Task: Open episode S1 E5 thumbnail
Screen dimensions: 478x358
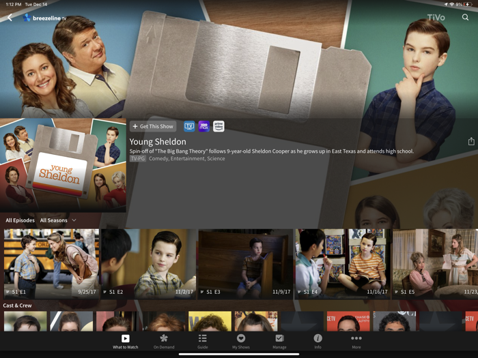Action: 436,264
